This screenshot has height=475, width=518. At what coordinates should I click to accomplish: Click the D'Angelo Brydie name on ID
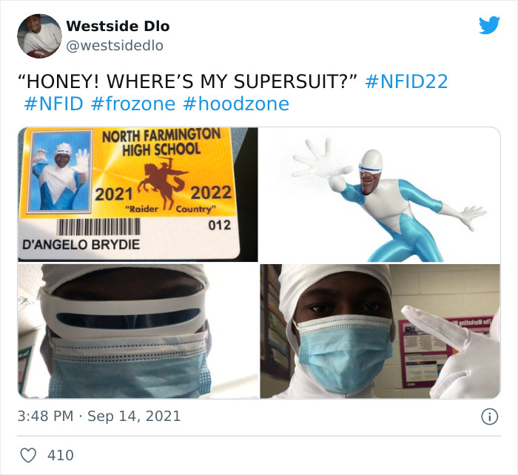pos(81,245)
